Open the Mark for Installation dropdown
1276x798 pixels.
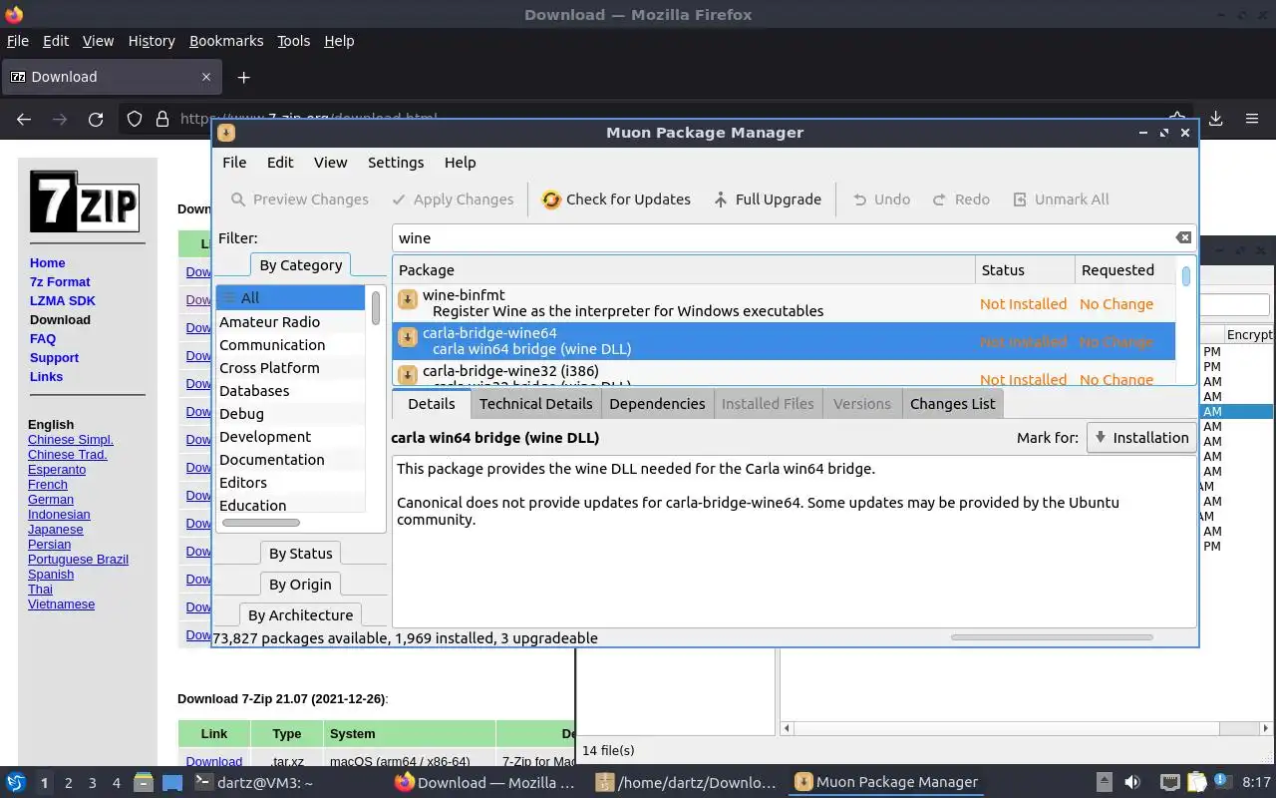pyautogui.click(x=1141, y=437)
